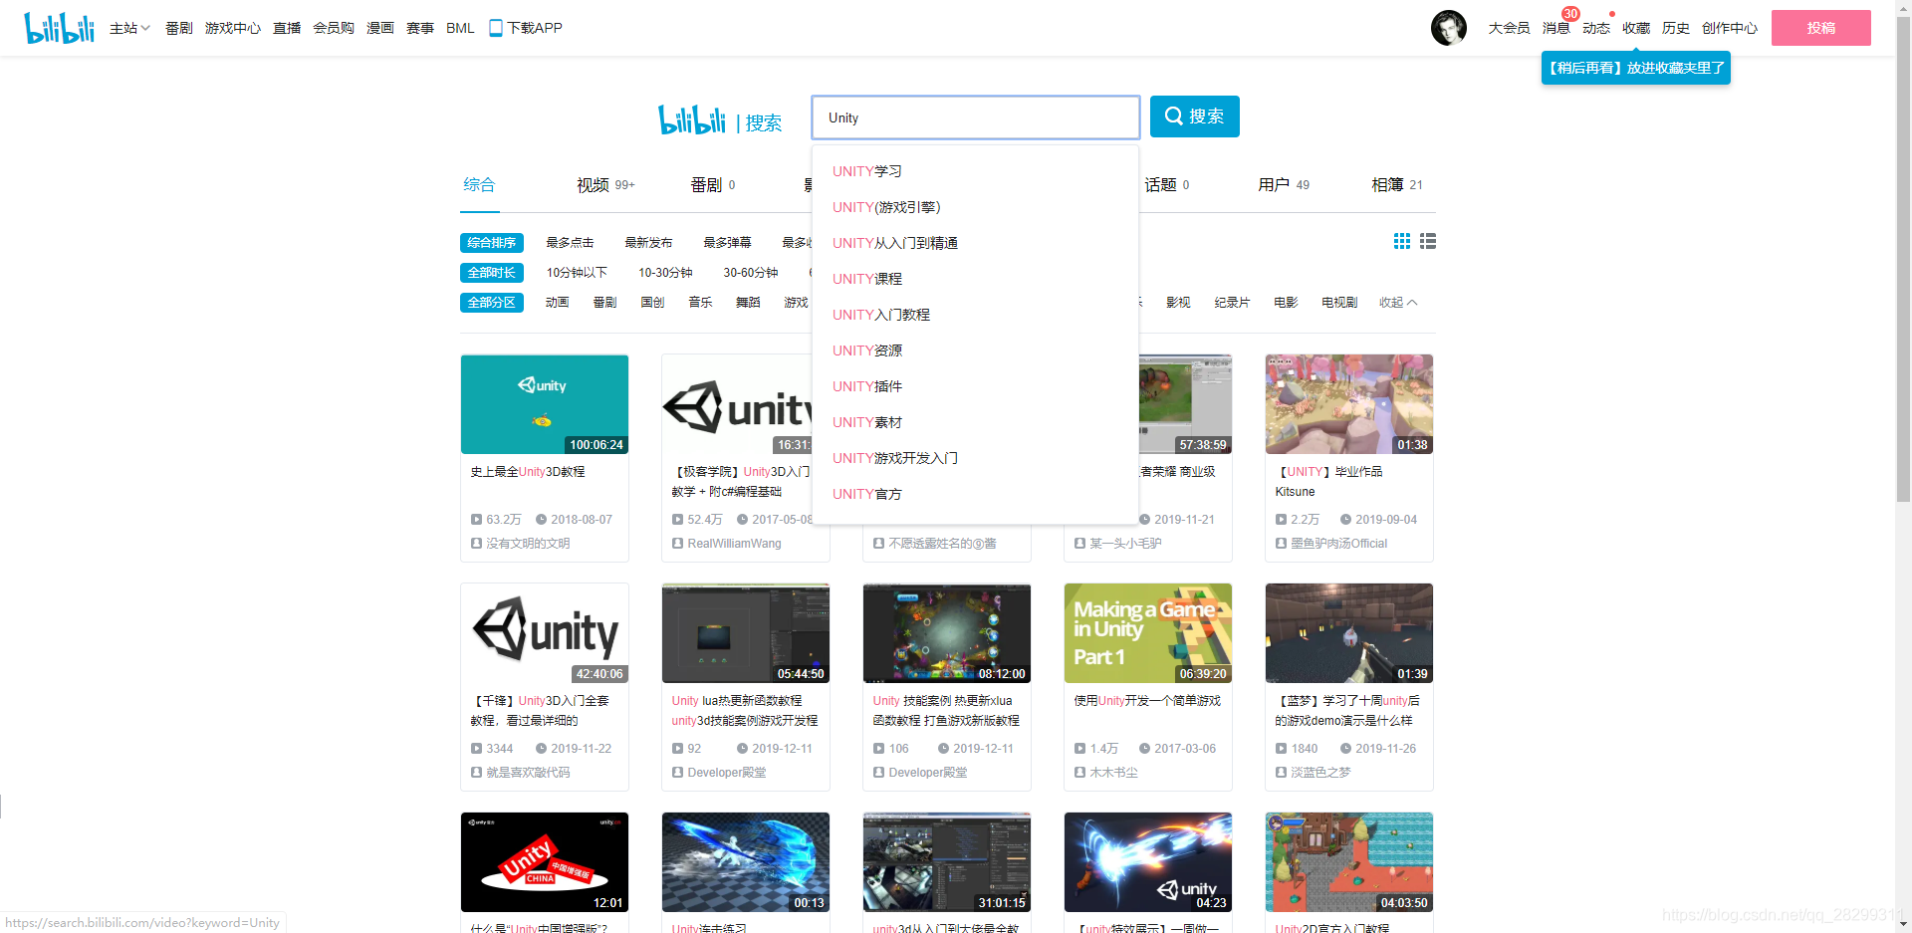Click the pink 投稿 button

[x=1820, y=28]
